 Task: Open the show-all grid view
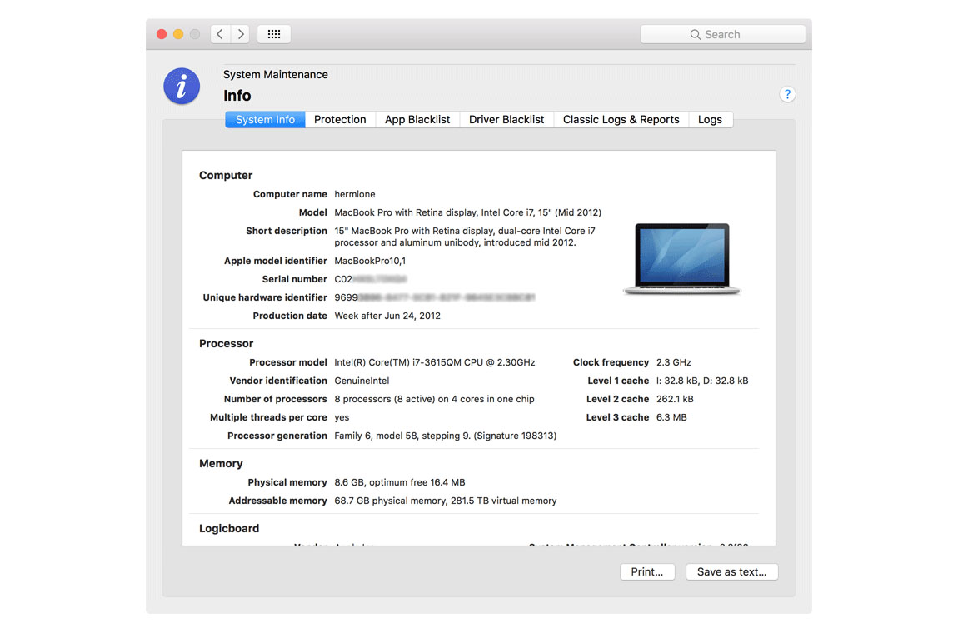[274, 34]
